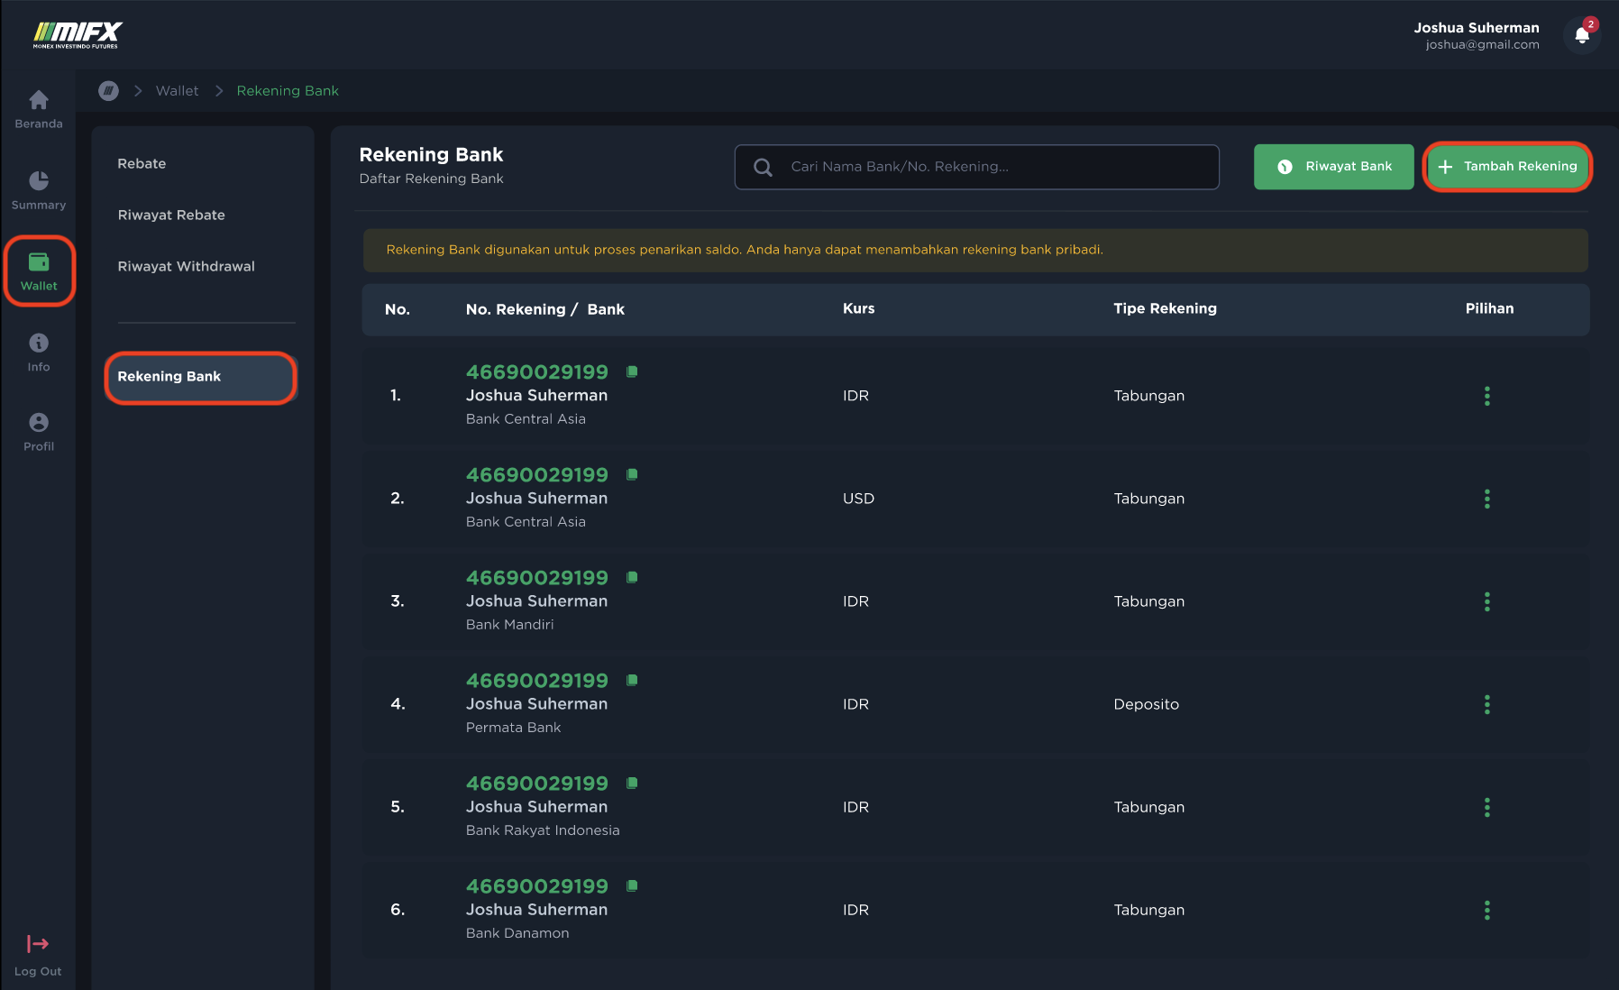
Task: Go to Wallet breadcrumb link
Action: pyautogui.click(x=177, y=91)
